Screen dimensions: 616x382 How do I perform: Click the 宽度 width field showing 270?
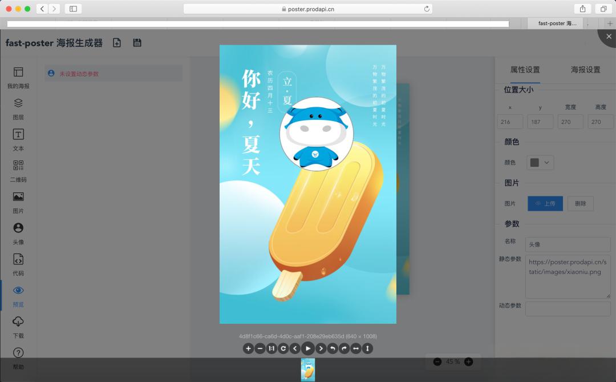570,122
